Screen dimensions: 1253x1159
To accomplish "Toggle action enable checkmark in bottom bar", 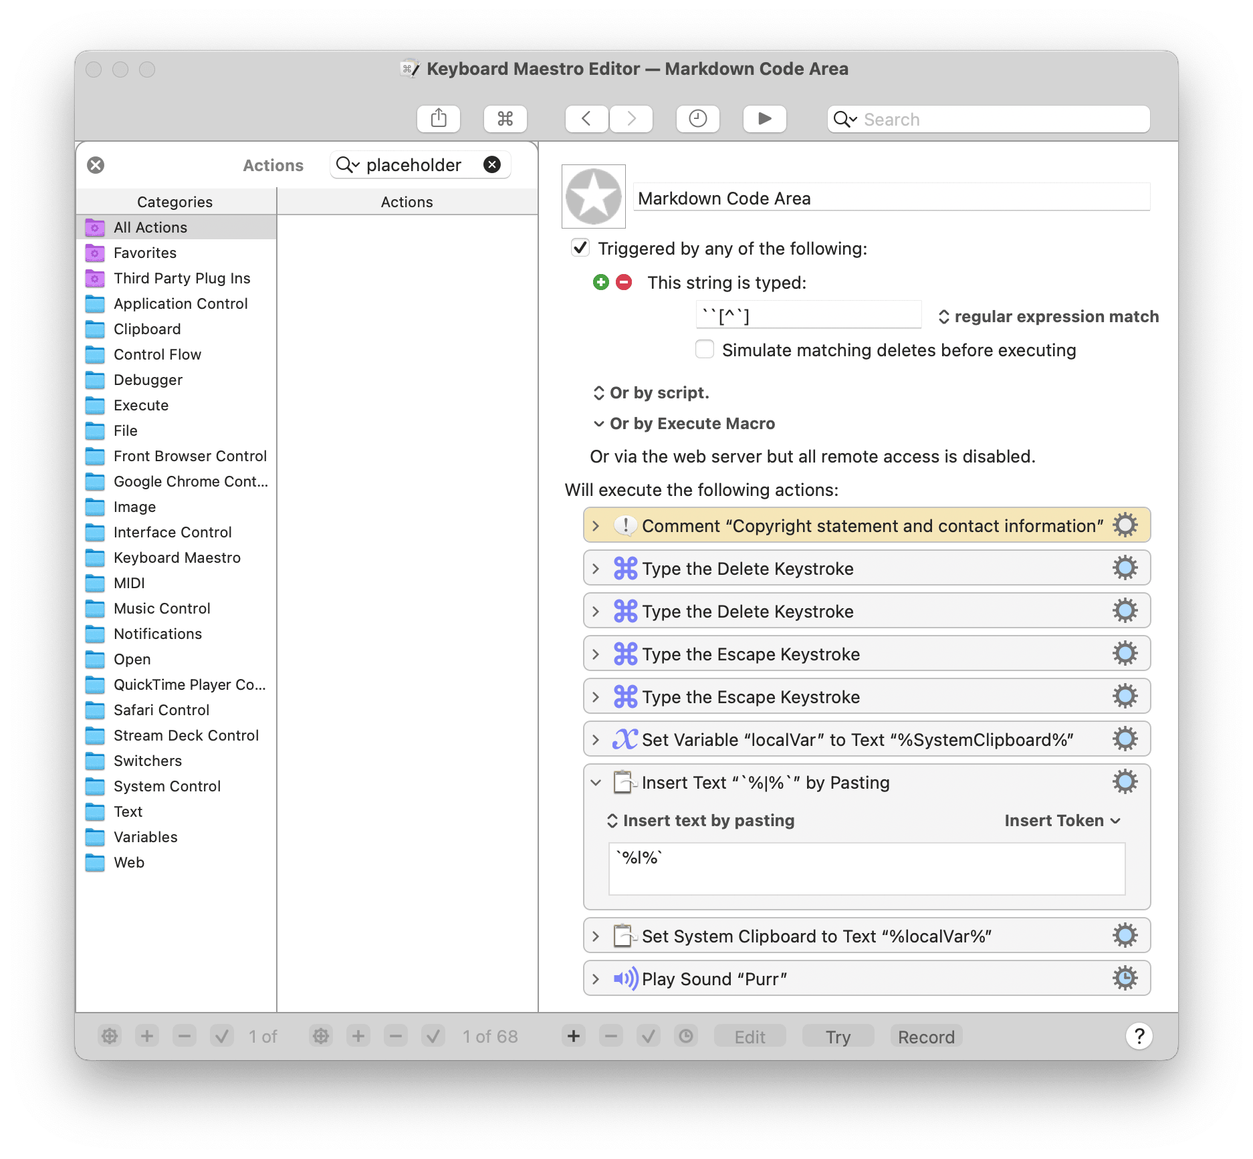I will click(649, 1036).
